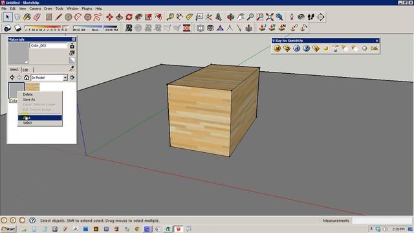Open the Windows Start button
Viewport: 414px width, 233px height.
pyautogui.click(x=8, y=229)
